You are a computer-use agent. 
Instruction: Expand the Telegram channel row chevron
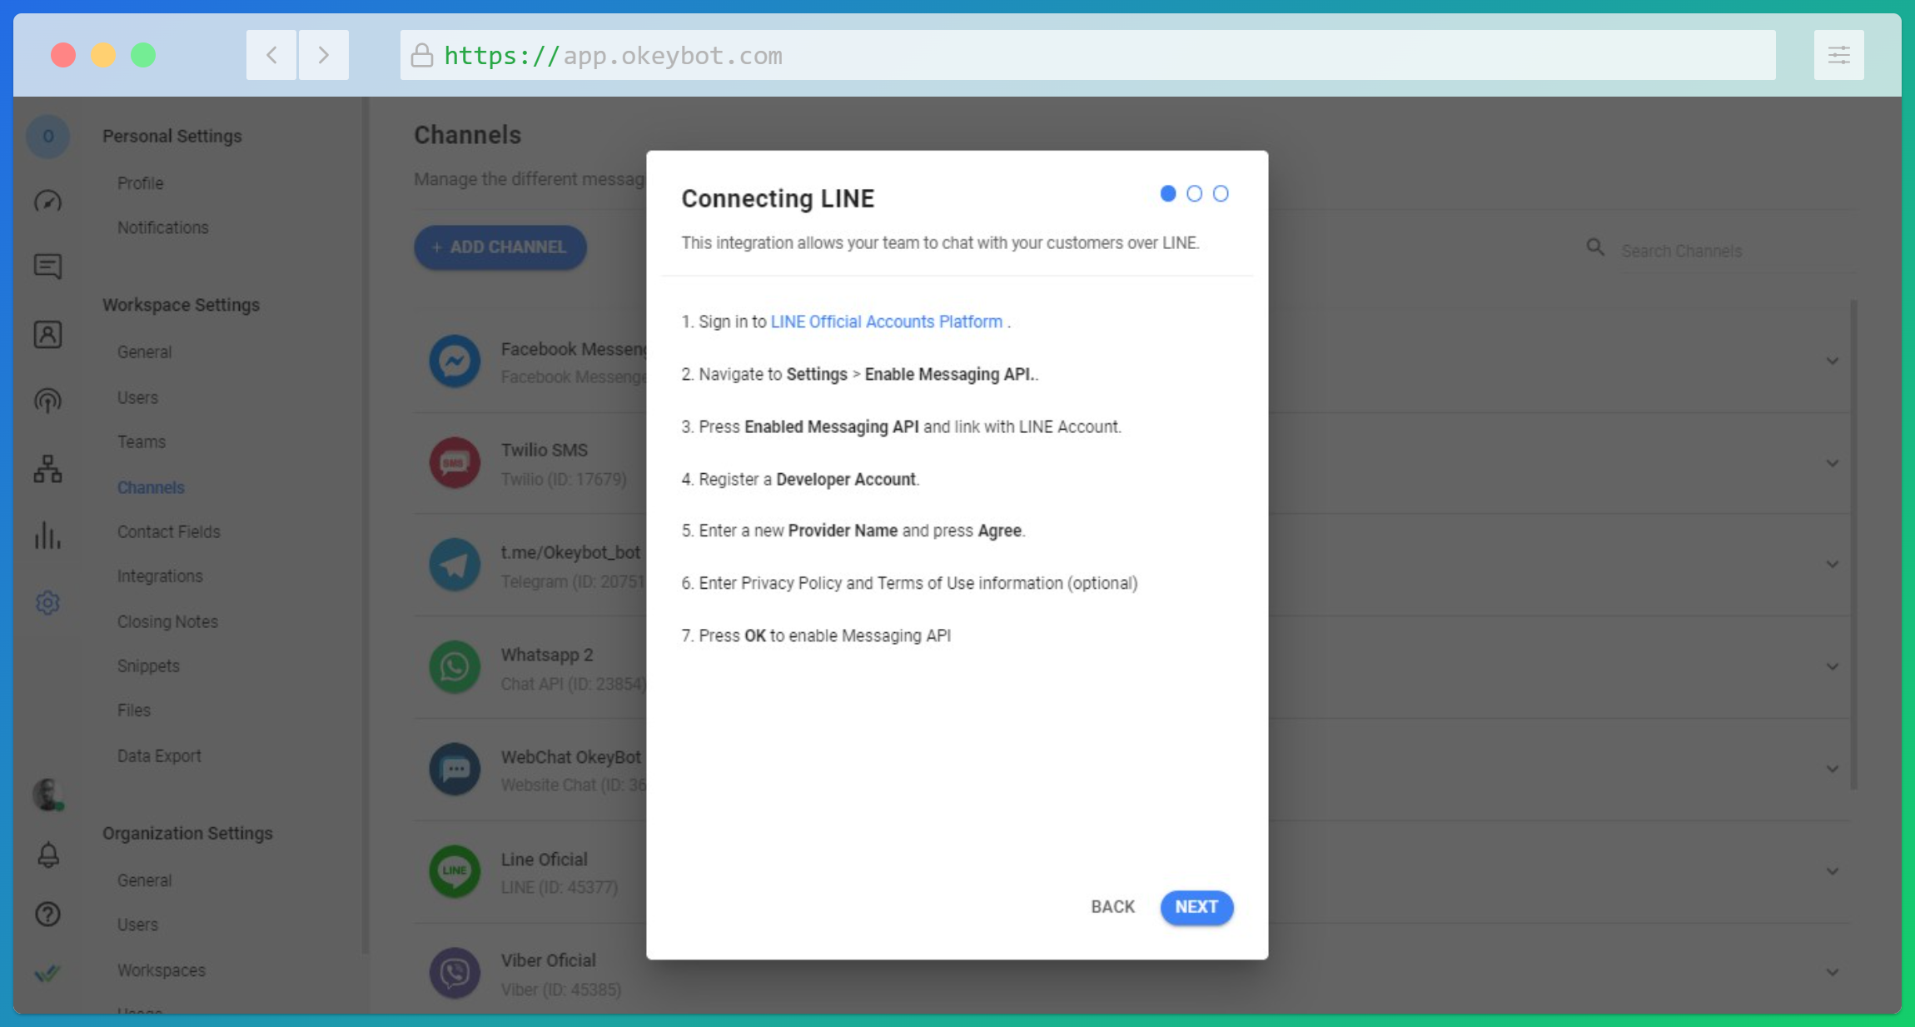tap(1833, 565)
